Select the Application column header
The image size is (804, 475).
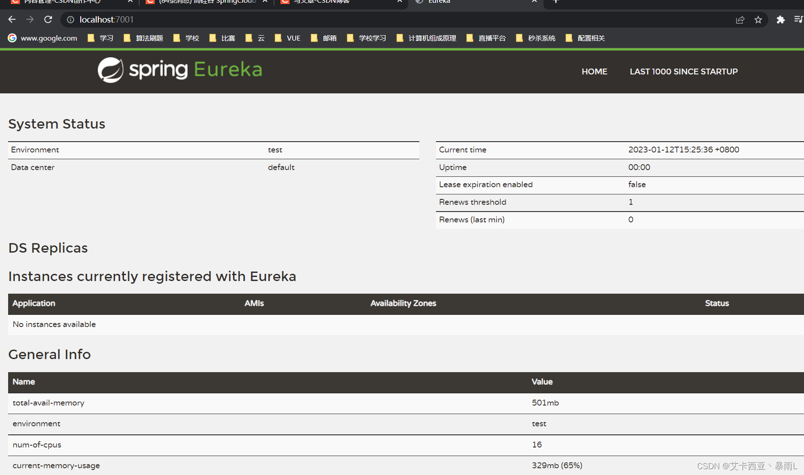[x=34, y=304]
